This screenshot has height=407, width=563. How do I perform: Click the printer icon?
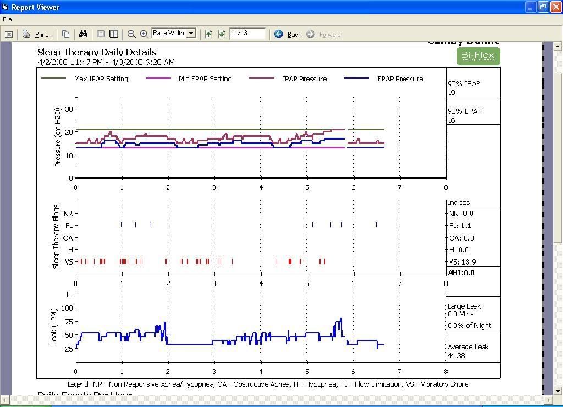pos(26,34)
